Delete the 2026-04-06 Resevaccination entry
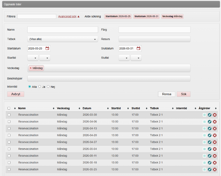221x176 pixels. pos(215,122)
